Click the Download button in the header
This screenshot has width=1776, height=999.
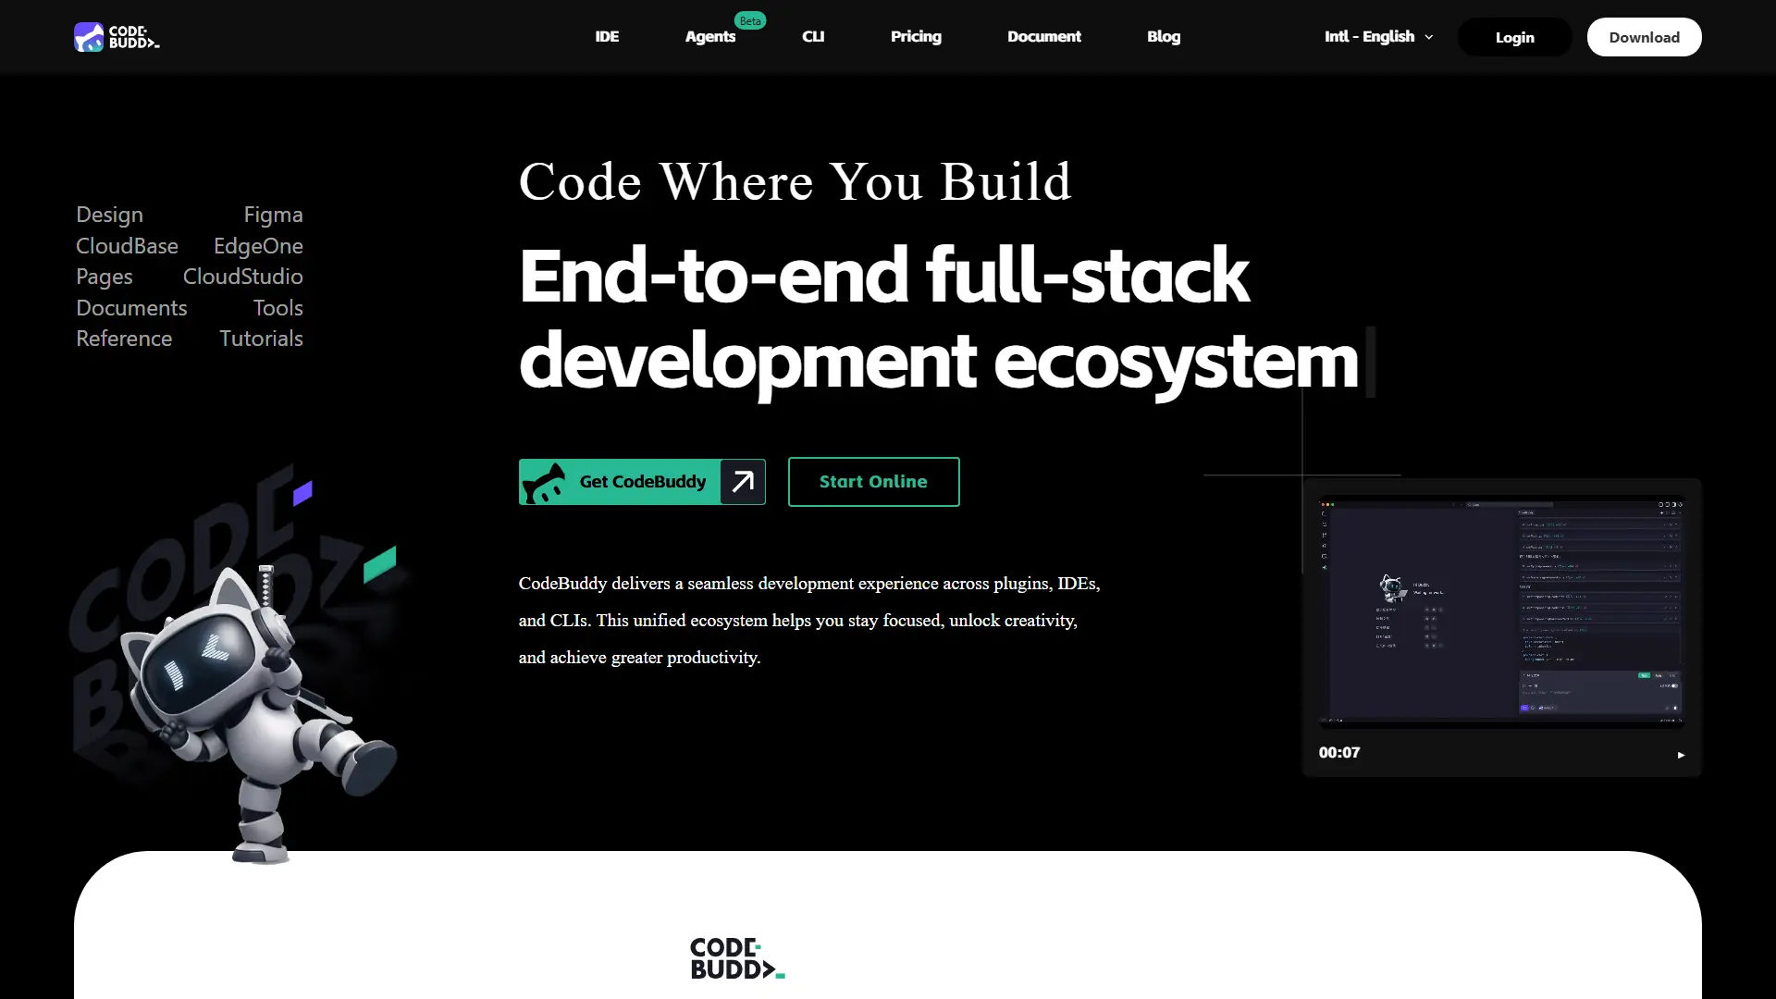1644,37
